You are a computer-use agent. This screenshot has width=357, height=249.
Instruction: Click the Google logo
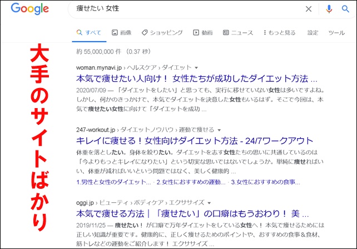[29, 9]
